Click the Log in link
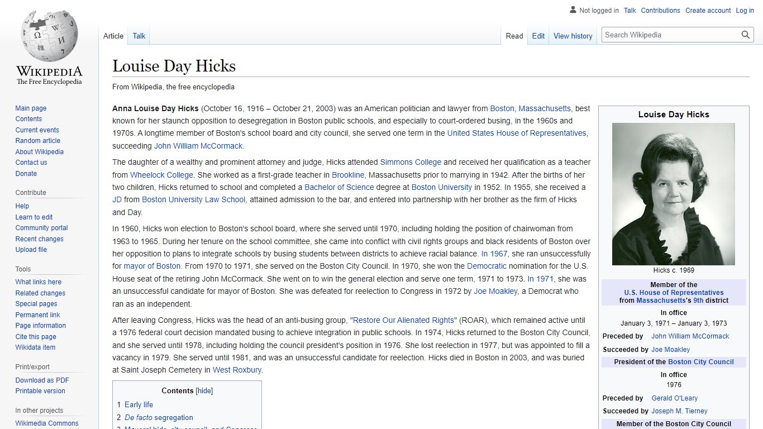This screenshot has width=763, height=429. [x=745, y=11]
